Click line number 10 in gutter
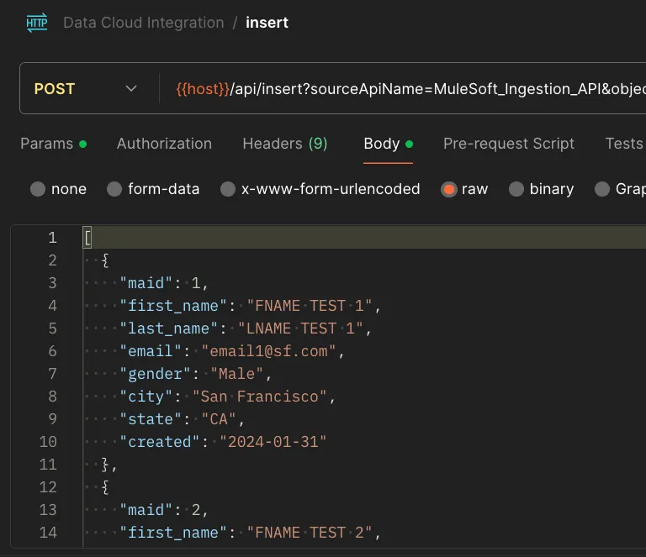 tap(48, 442)
